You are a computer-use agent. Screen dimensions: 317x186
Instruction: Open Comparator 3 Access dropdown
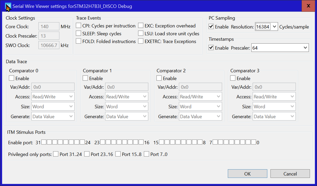[x=274, y=96]
